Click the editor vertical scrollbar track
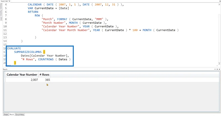221x116 pixels. click(x=219, y=38)
